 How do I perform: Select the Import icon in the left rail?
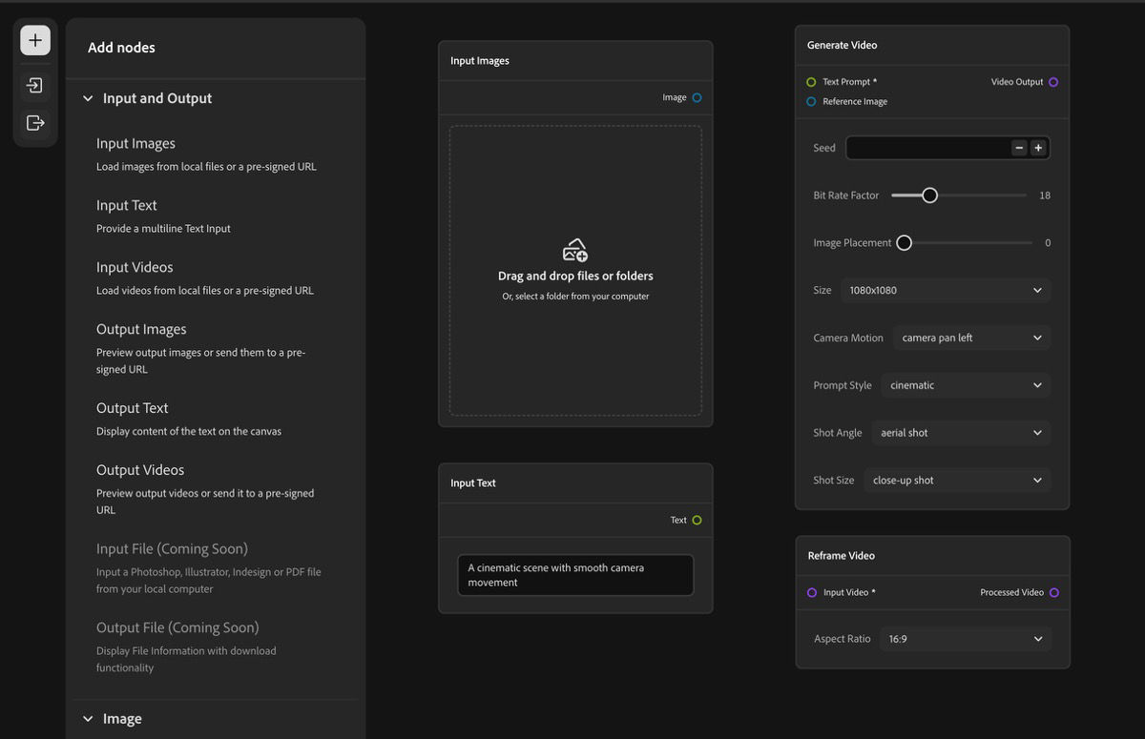coord(34,84)
